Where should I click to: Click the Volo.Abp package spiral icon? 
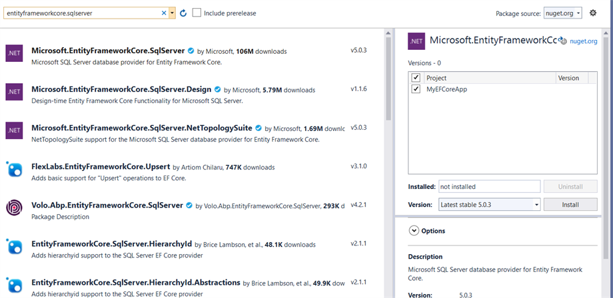14,208
